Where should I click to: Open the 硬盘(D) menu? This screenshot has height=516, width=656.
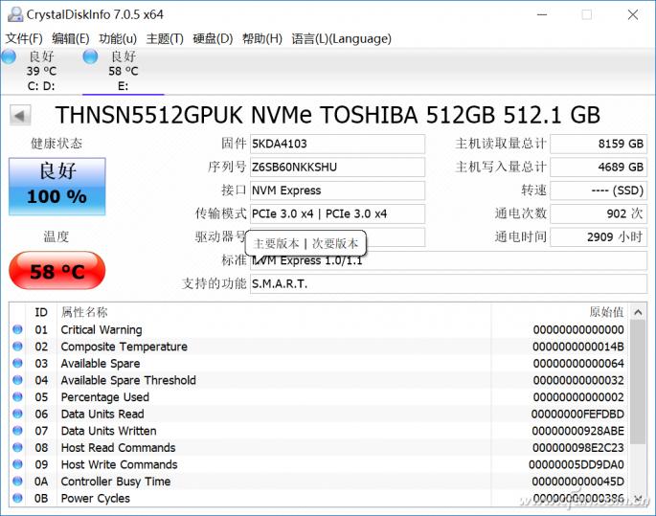pos(213,38)
